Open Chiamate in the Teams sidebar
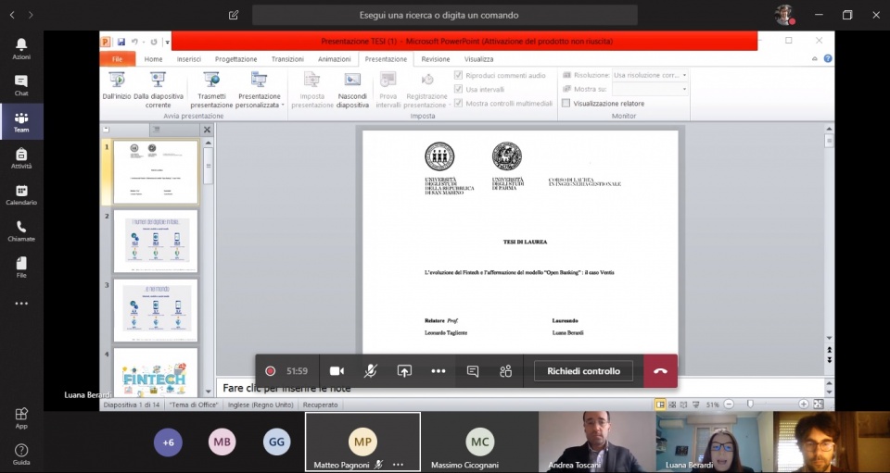 tap(21, 231)
